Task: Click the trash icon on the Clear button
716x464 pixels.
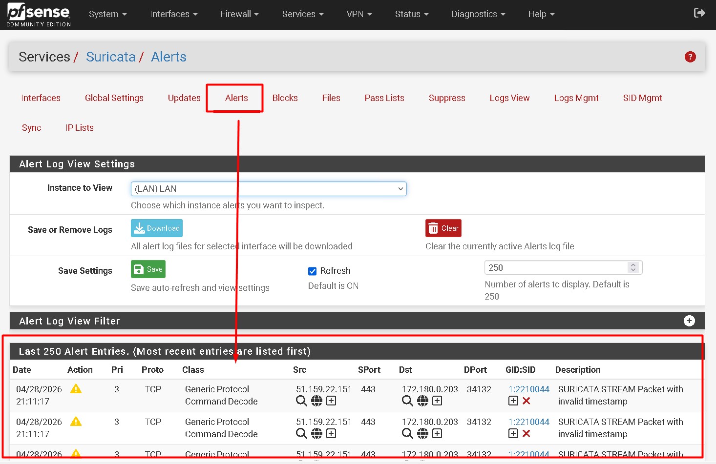Action: pyautogui.click(x=434, y=228)
